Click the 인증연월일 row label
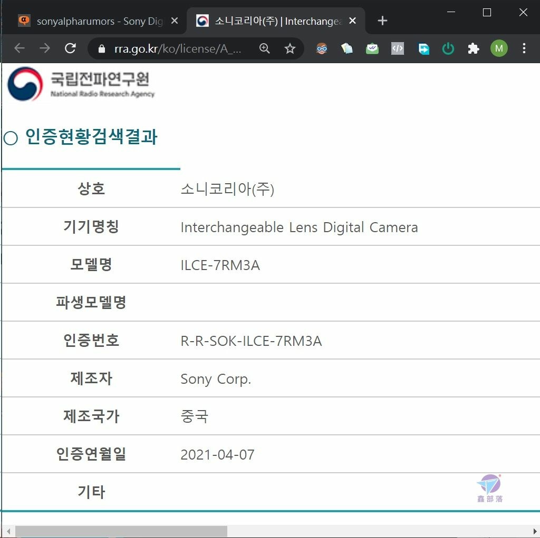Viewport: 540px width, 538px height. [91, 454]
